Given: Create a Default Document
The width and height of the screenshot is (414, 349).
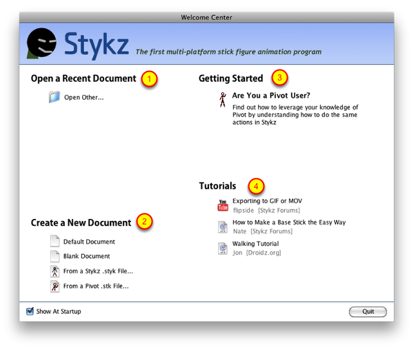Looking at the screenshot, I should 89,242.
